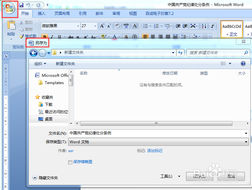
Task: Click the Clear Formatting eraser icon
Action: pos(118,26)
